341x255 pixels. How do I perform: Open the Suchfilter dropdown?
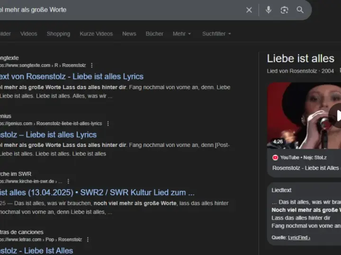(216, 34)
